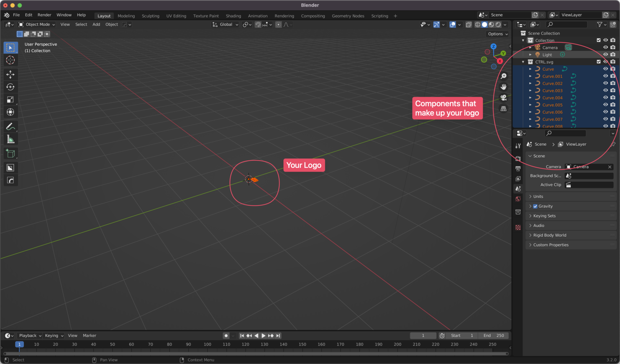The width and height of the screenshot is (620, 364).
Task: Exclude Collection from the view layer checkbox
Action: [x=599, y=40]
